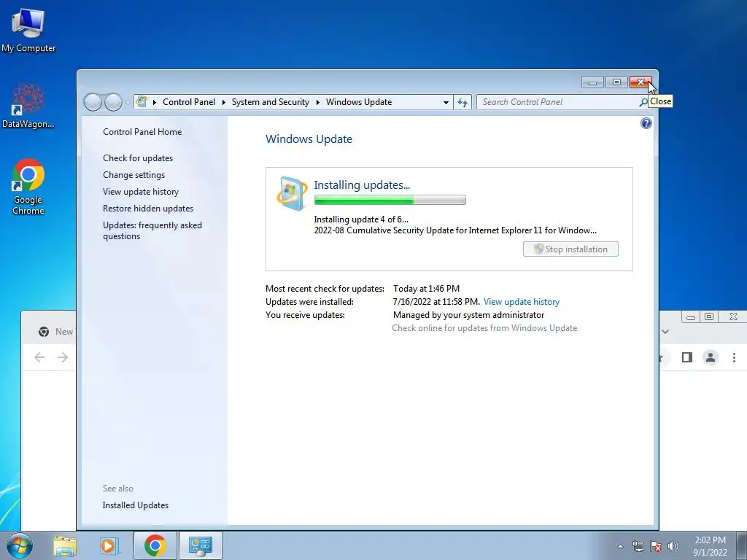Expand the arrow after Control Panel breadcrumb

coord(223,102)
